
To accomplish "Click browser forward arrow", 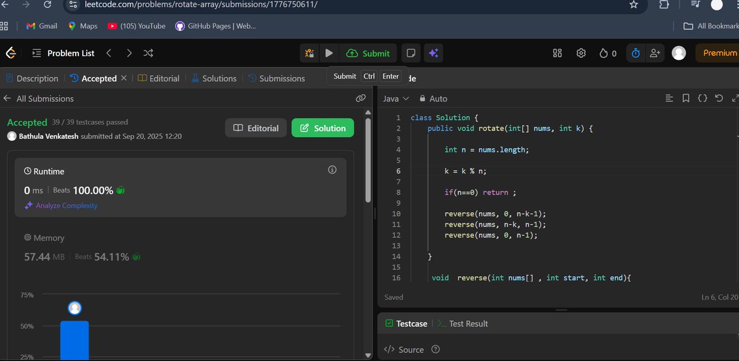I will [x=25, y=4].
